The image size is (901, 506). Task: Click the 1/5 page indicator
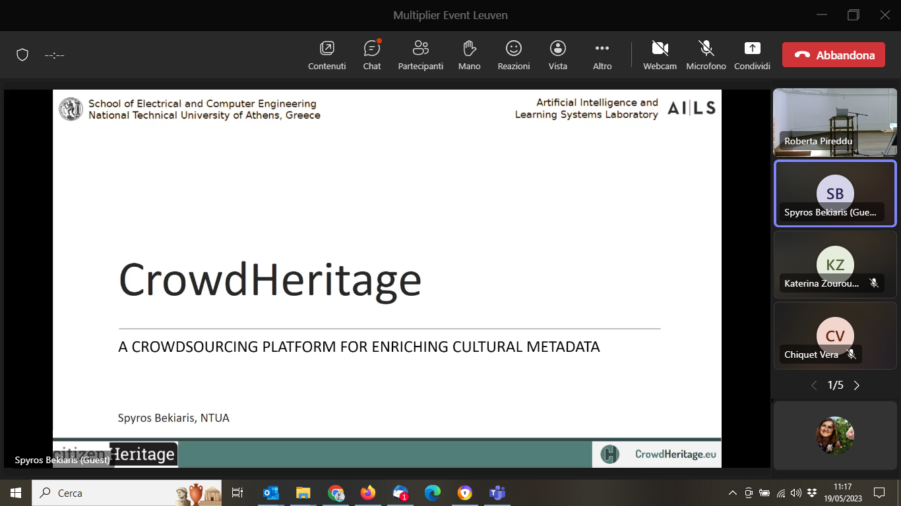coord(835,385)
